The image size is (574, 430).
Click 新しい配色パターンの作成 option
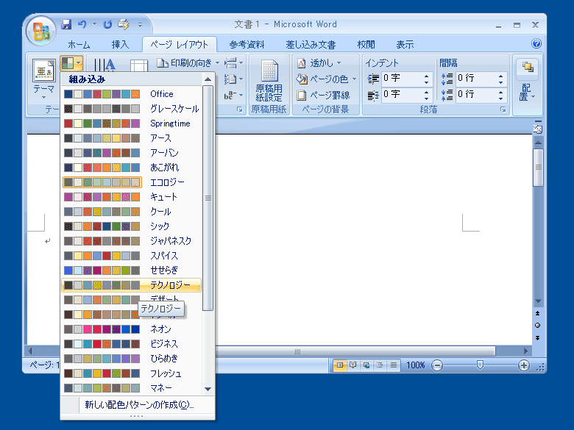138,405
